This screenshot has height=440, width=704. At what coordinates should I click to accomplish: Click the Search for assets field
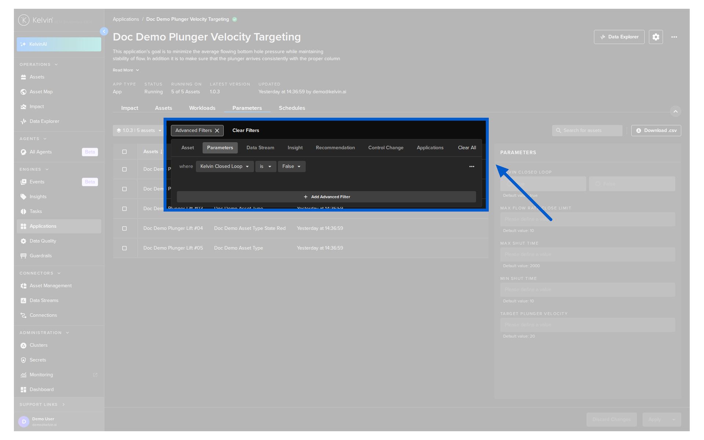tap(587, 131)
